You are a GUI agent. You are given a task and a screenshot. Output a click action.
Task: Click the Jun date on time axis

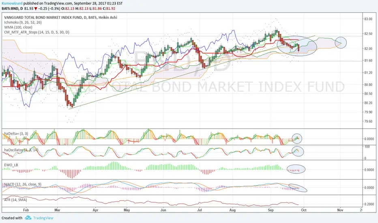point(163,210)
